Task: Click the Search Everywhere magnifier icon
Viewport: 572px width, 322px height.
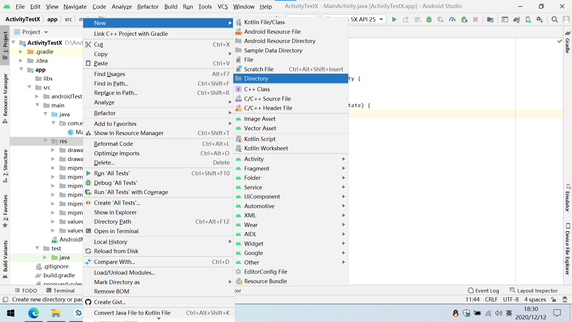Action: click(554, 20)
